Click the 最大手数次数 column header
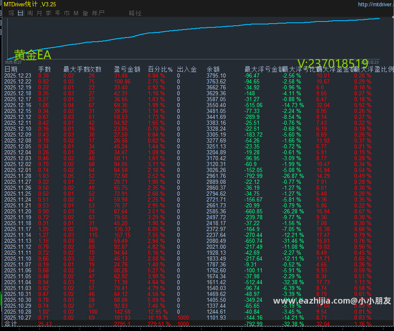394x331 pixels. [83, 69]
